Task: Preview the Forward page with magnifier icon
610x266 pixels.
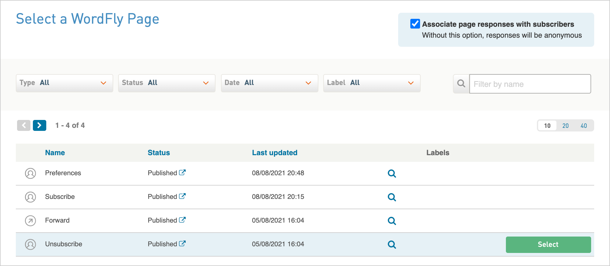Action: 392,221
